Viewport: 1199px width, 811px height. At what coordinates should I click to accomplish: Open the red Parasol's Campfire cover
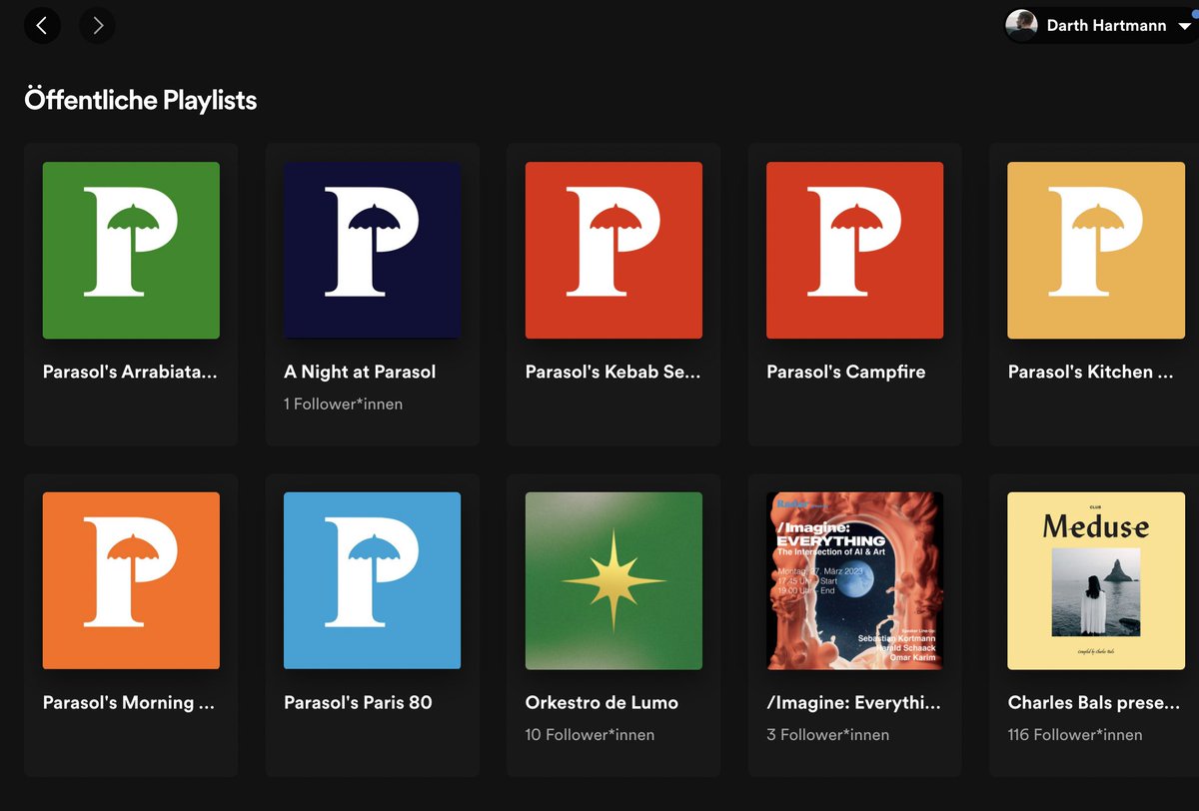(x=854, y=250)
